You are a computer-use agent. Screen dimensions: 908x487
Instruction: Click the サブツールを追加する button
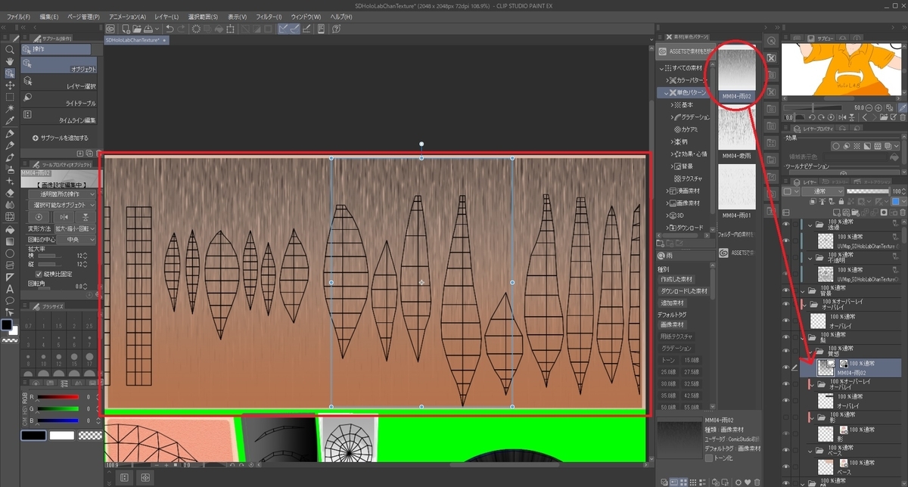pyautogui.click(x=61, y=138)
